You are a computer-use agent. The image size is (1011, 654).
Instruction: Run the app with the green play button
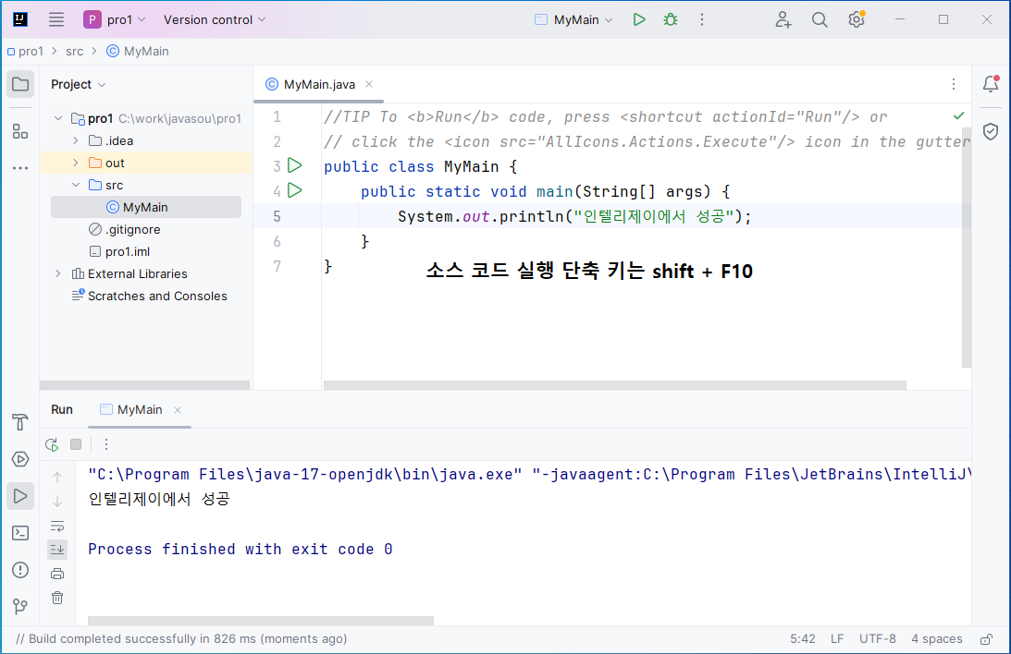(639, 18)
